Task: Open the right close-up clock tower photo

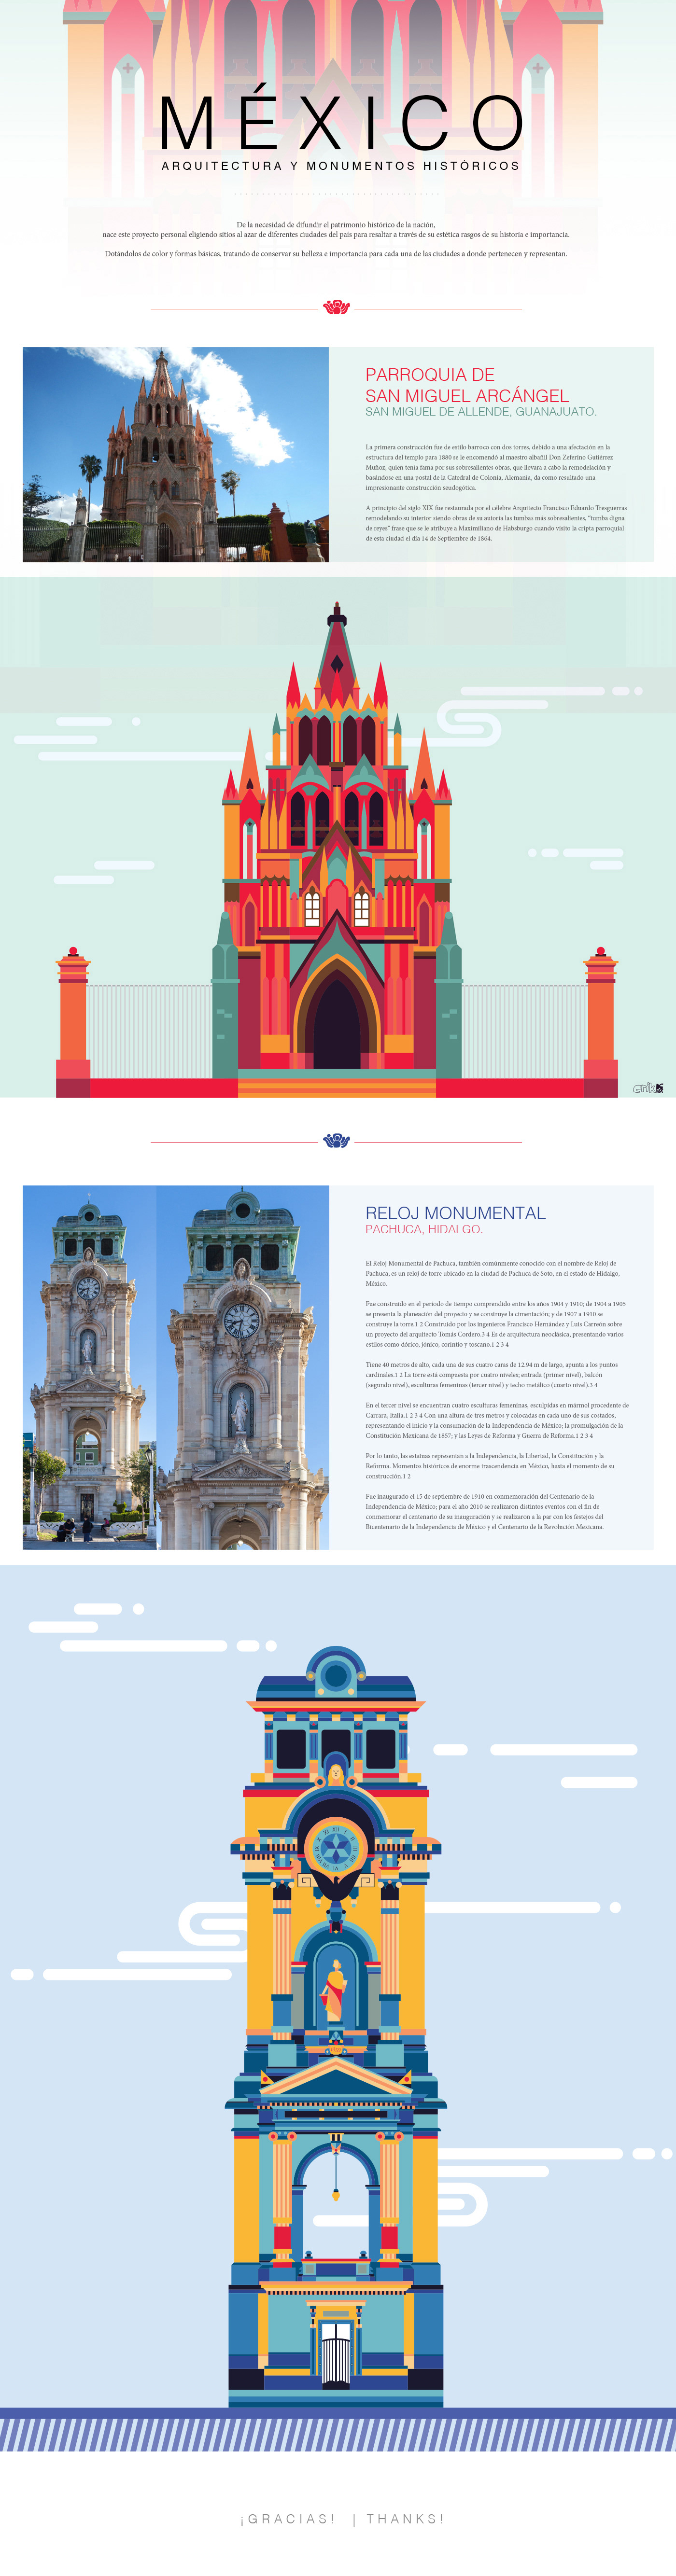Action: coord(243,1367)
